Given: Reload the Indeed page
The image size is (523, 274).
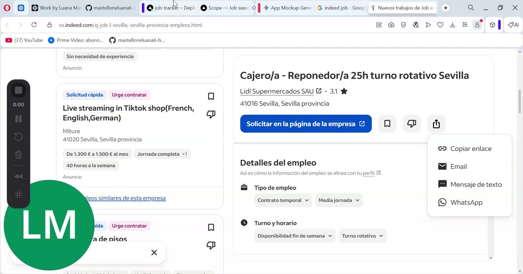Looking at the screenshot, I should tap(34, 25).
